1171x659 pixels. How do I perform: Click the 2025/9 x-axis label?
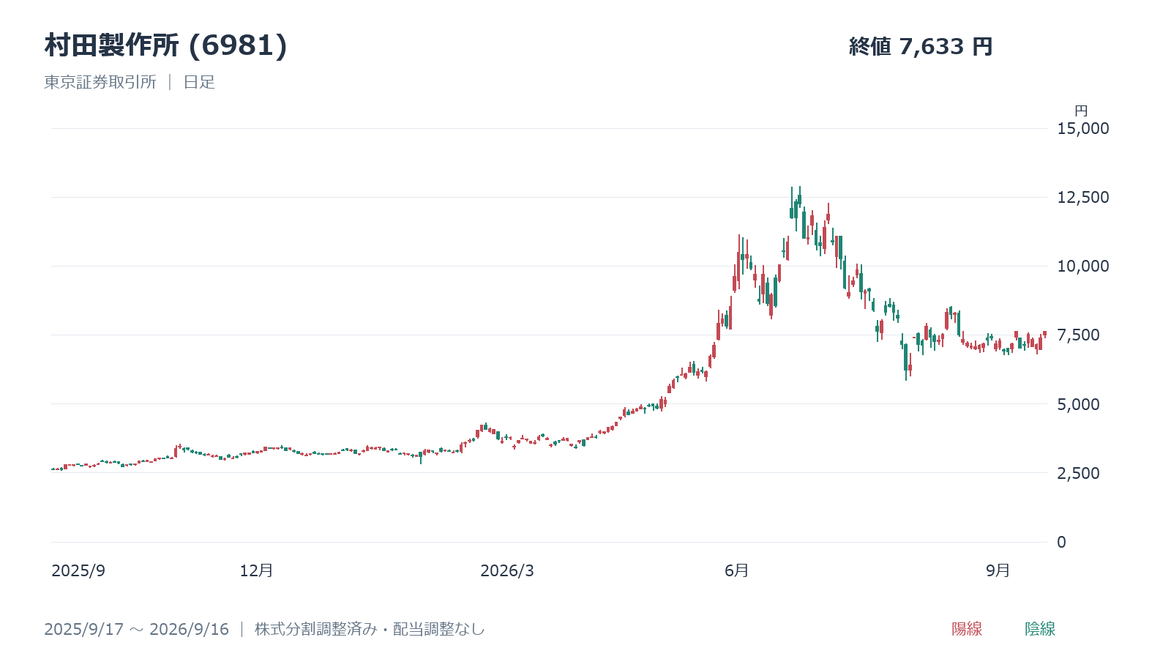[x=78, y=571]
